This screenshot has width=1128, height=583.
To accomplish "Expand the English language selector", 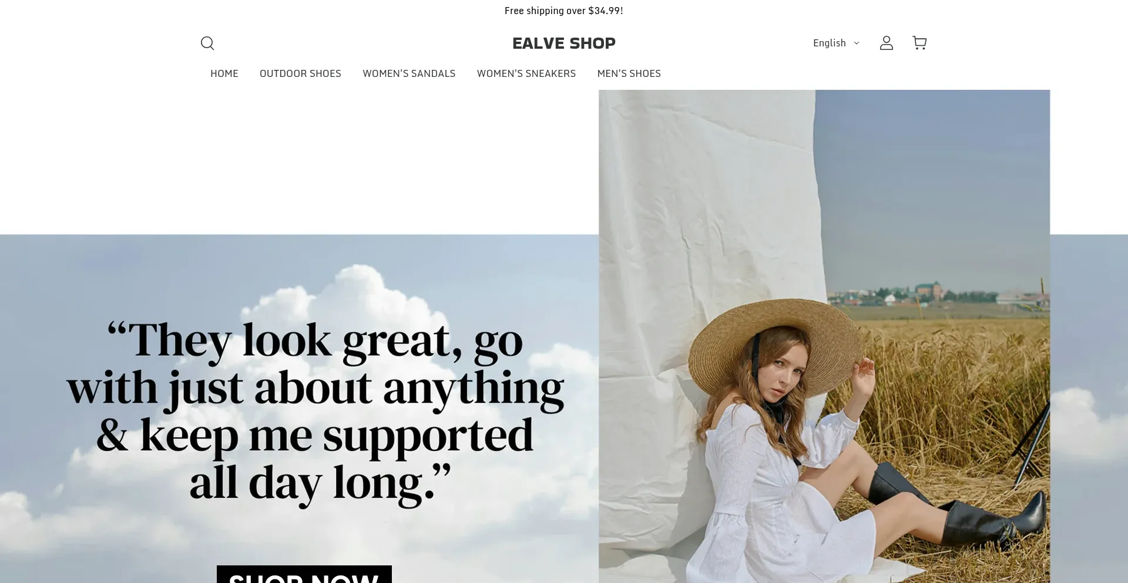I will coord(836,43).
